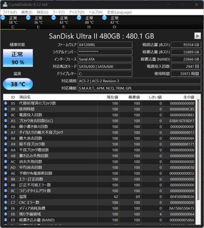The height and width of the screenshot is (228, 204).
Task: Click the ID column header
Action: 13,97
